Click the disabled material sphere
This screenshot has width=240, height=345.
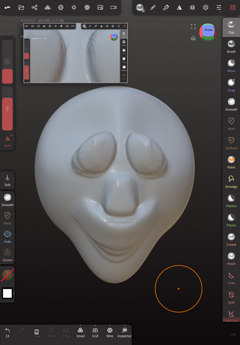tap(7, 275)
